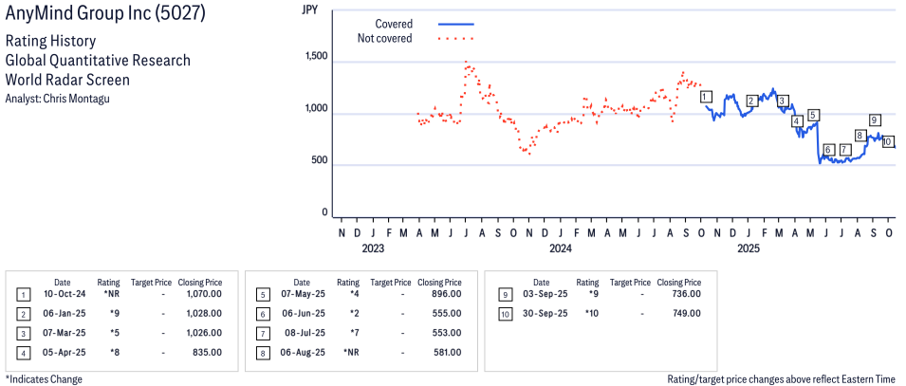Click the 749.00 closing price value
This screenshot has height=386, width=906.
[x=686, y=314]
